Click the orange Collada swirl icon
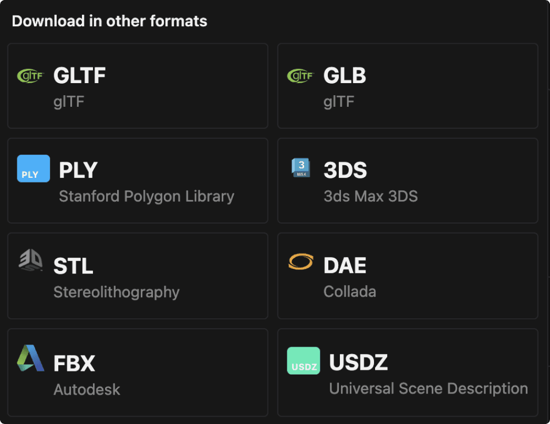This screenshot has width=550, height=424. 301,261
